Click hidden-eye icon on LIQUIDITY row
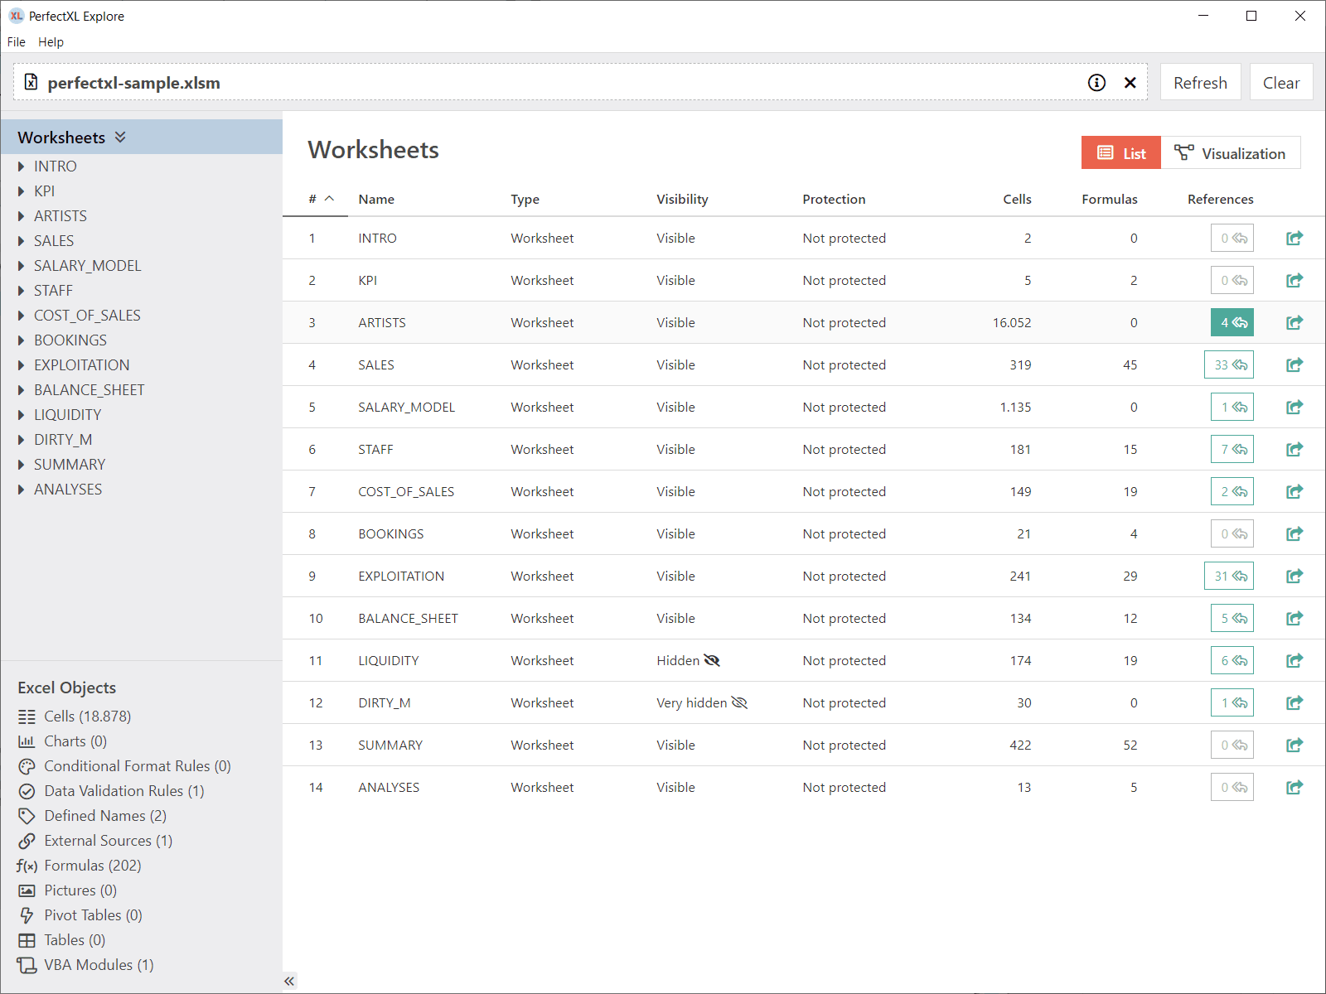The height and width of the screenshot is (994, 1326). coord(712,660)
